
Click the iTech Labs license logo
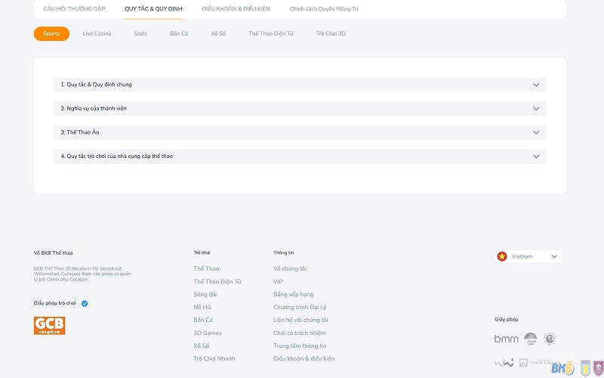[531, 339]
